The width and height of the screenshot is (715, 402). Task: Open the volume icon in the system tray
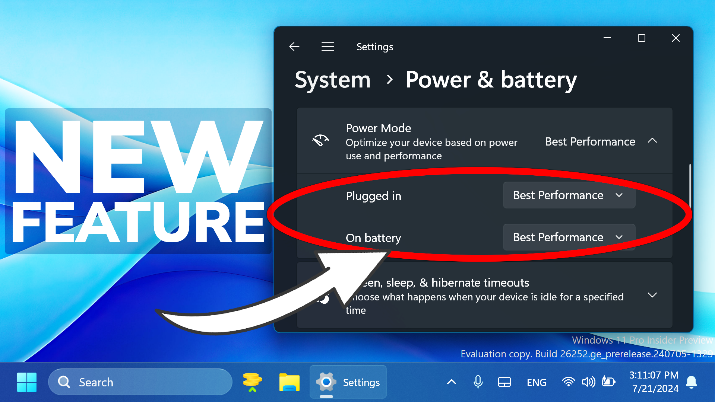click(x=588, y=382)
